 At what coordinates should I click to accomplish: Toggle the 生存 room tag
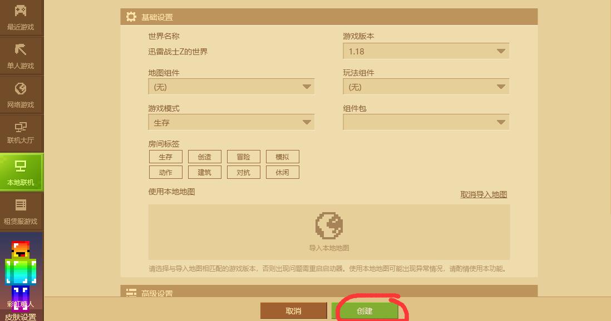pos(166,157)
